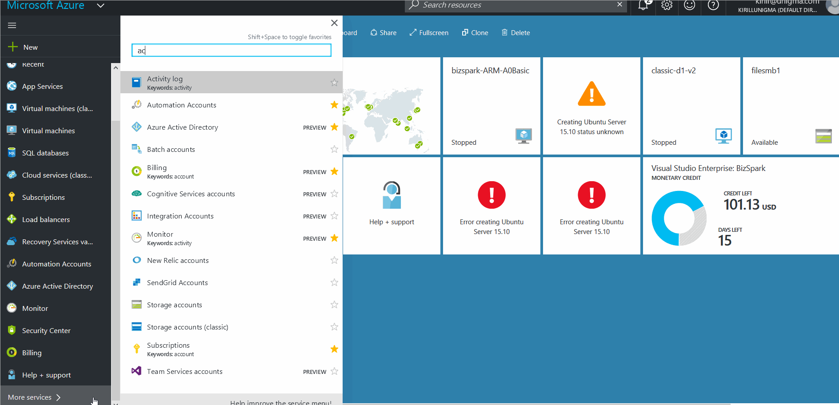839x405 pixels.
Task: Click the feedback smiley icon
Action: (x=690, y=5)
